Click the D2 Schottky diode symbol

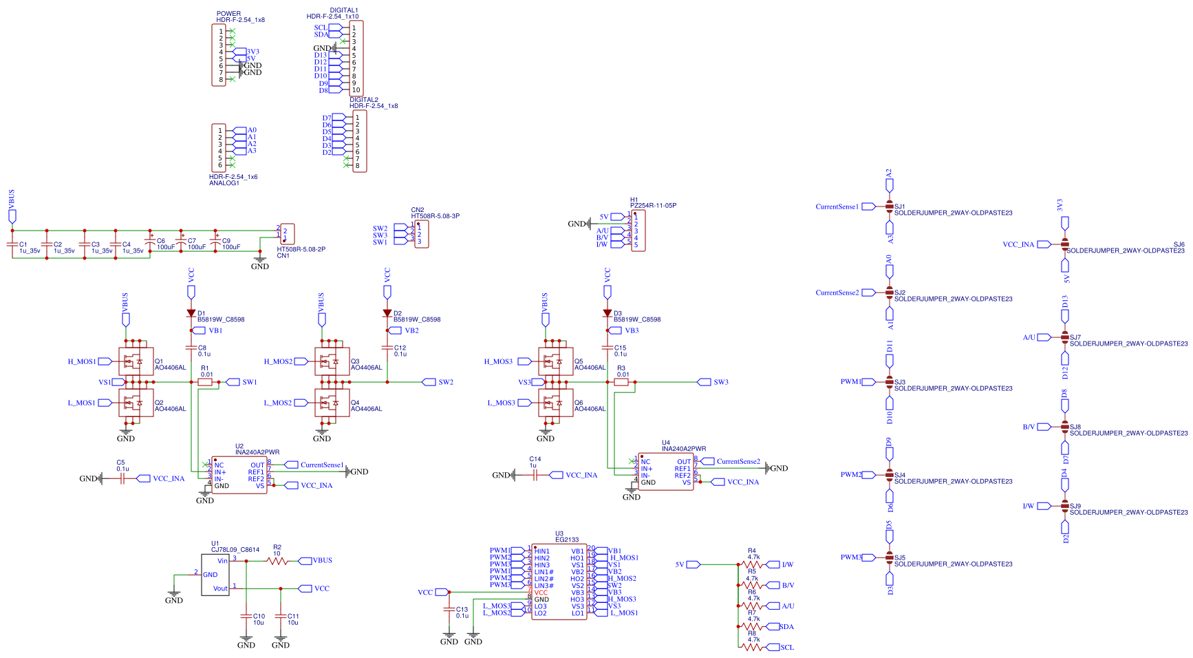point(387,312)
